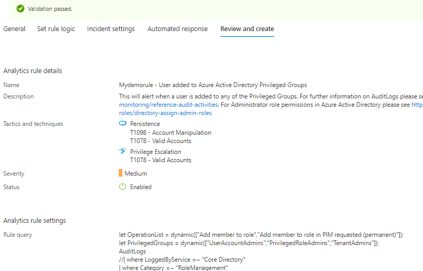Click the 'Validation passed.' banner message
Viewport: 423px width, 271px height.
pyautogui.click(x=50, y=9)
